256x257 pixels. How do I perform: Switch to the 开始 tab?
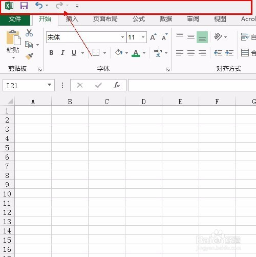coord(45,19)
